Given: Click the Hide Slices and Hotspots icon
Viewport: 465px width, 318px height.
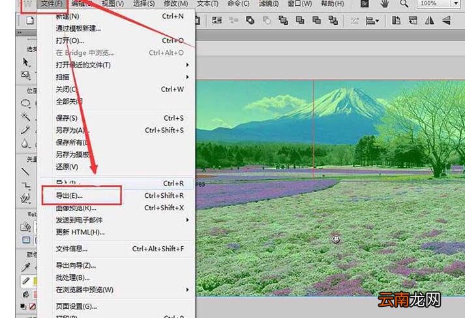Looking at the screenshot, I should point(26,240).
